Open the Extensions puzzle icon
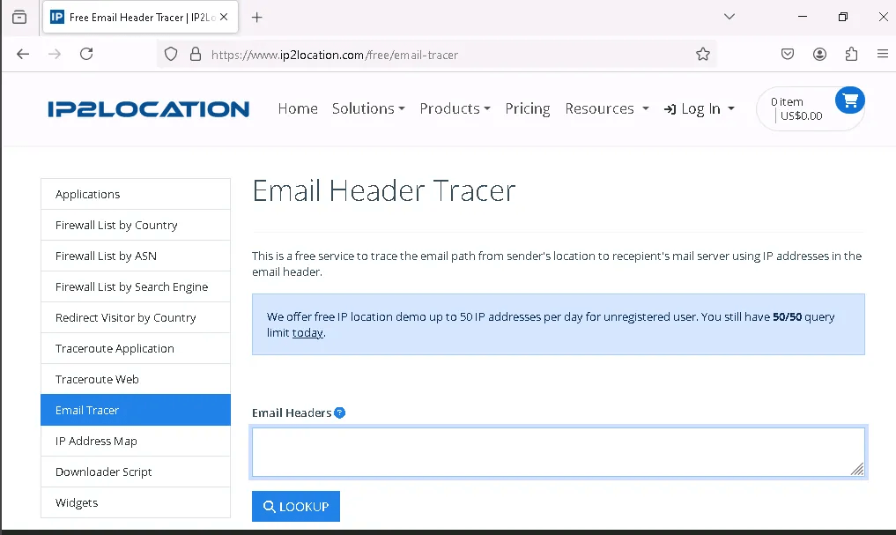896x535 pixels. point(851,55)
